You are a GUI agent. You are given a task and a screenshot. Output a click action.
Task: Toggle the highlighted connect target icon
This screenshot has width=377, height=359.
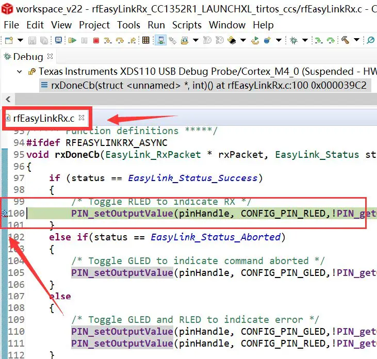(161, 40)
